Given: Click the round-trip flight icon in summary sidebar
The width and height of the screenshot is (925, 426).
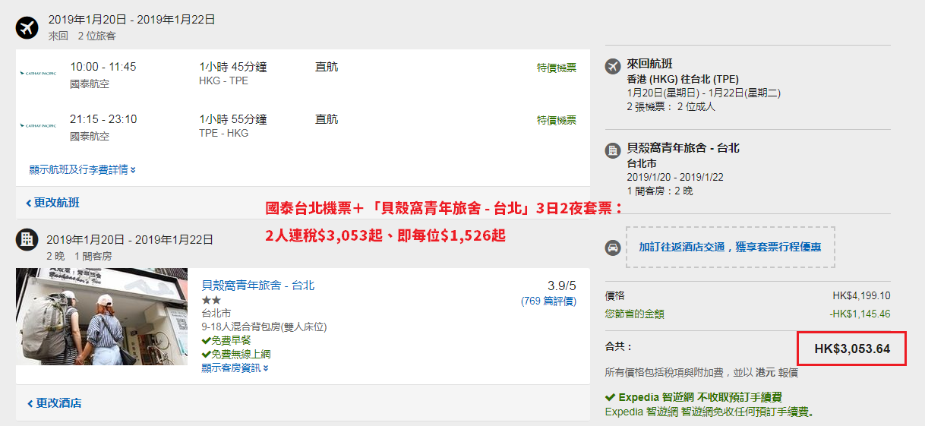Looking at the screenshot, I should (613, 66).
